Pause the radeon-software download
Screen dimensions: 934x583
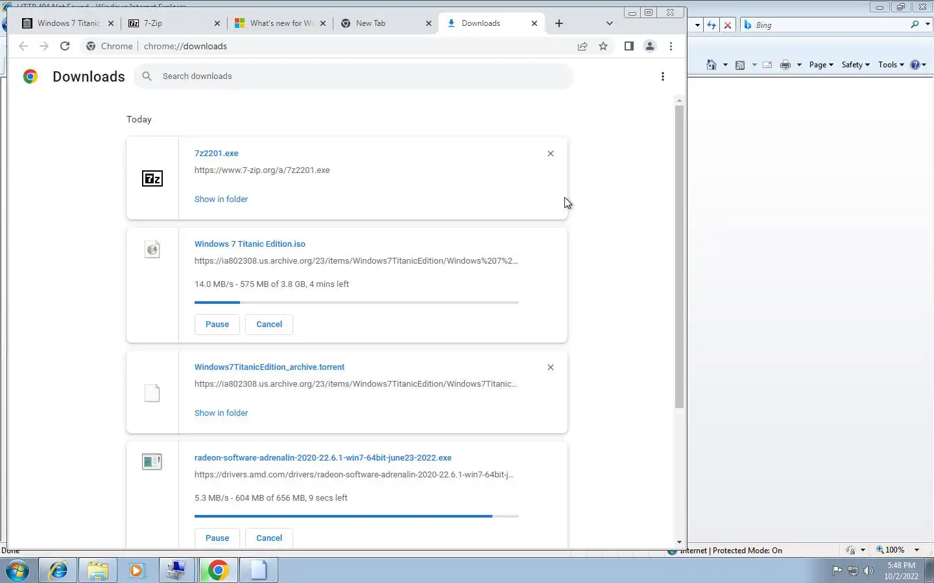coord(217,538)
